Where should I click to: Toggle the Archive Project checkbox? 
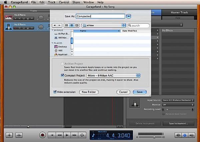click(62, 63)
